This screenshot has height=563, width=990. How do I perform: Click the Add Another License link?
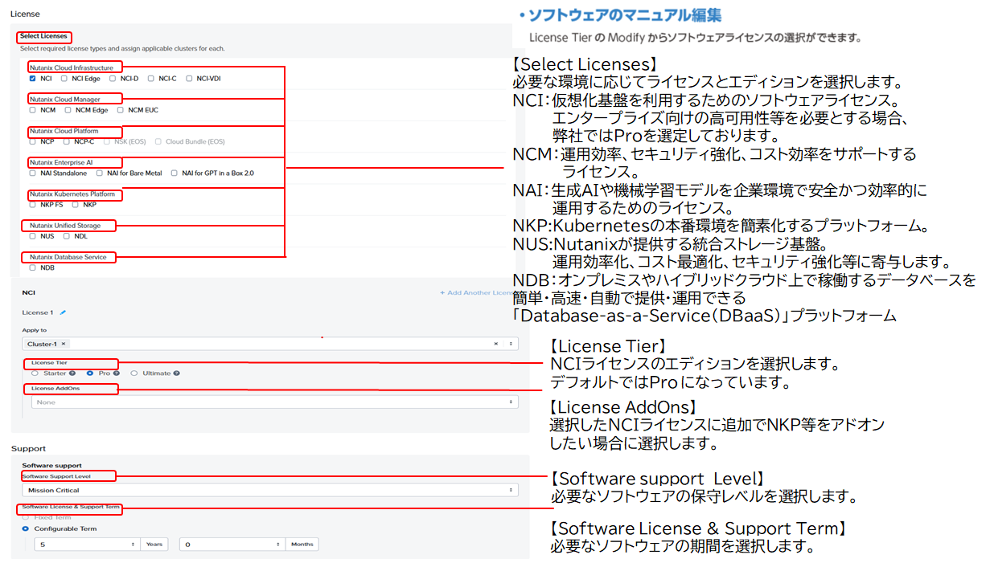click(476, 293)
